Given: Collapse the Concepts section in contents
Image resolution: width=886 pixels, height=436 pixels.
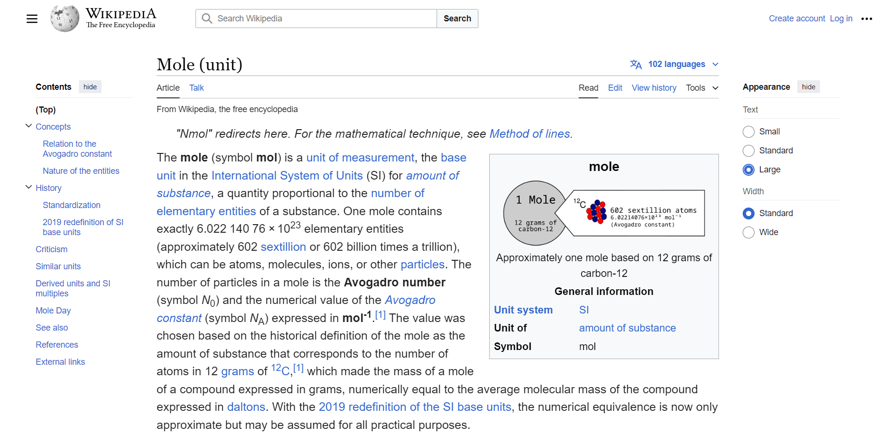Looking at the screenshot, I should (28, 126).
